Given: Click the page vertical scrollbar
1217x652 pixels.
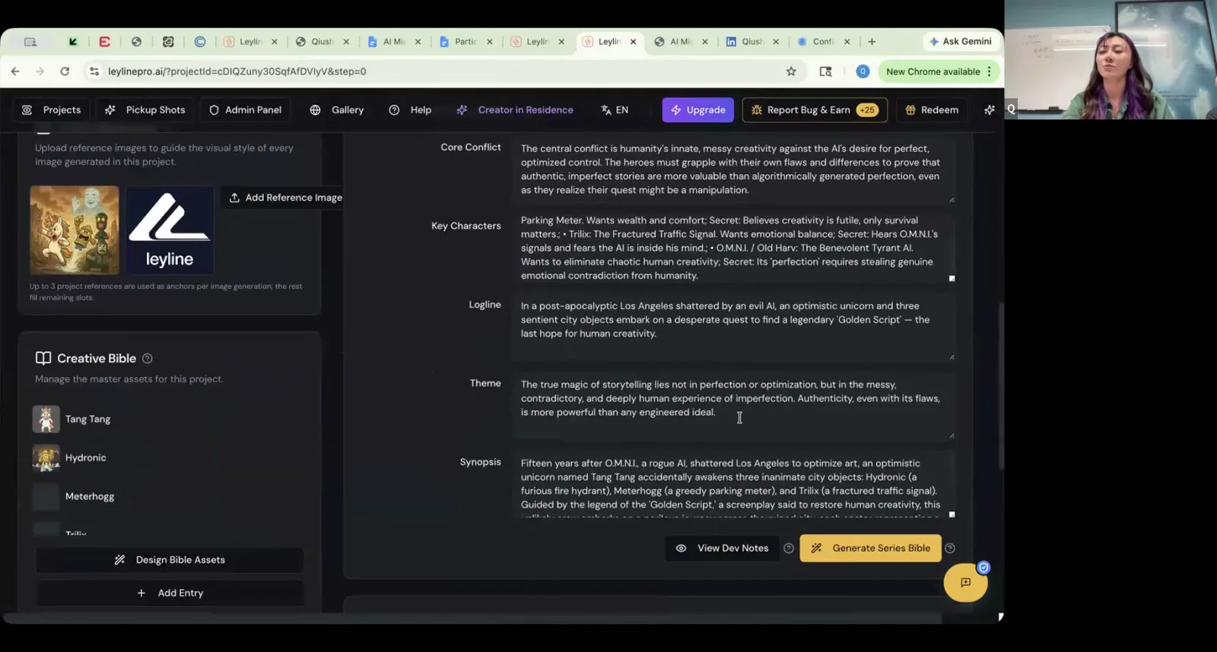Looking at the screenshot, I should [x=1001, y=386].
